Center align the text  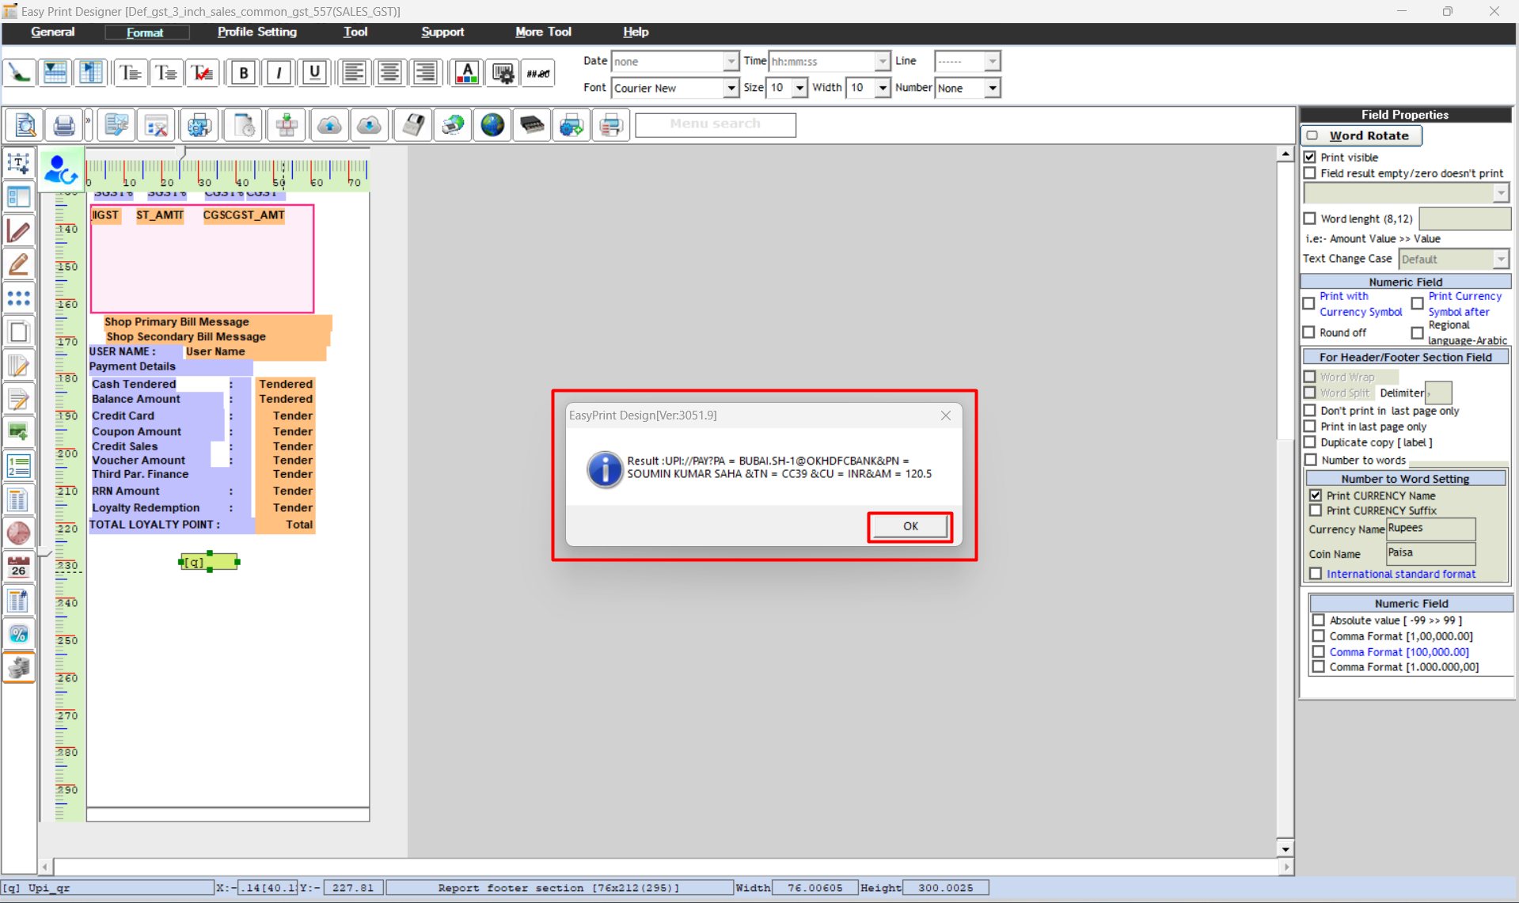[389, 73]
